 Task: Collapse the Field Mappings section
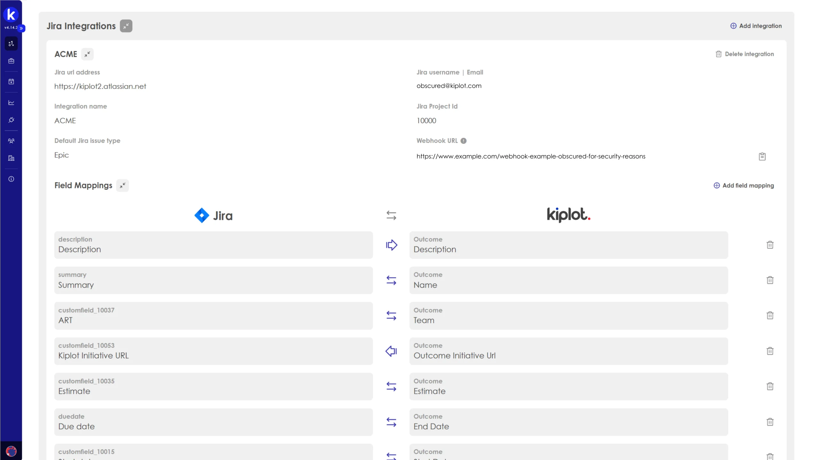122,186
